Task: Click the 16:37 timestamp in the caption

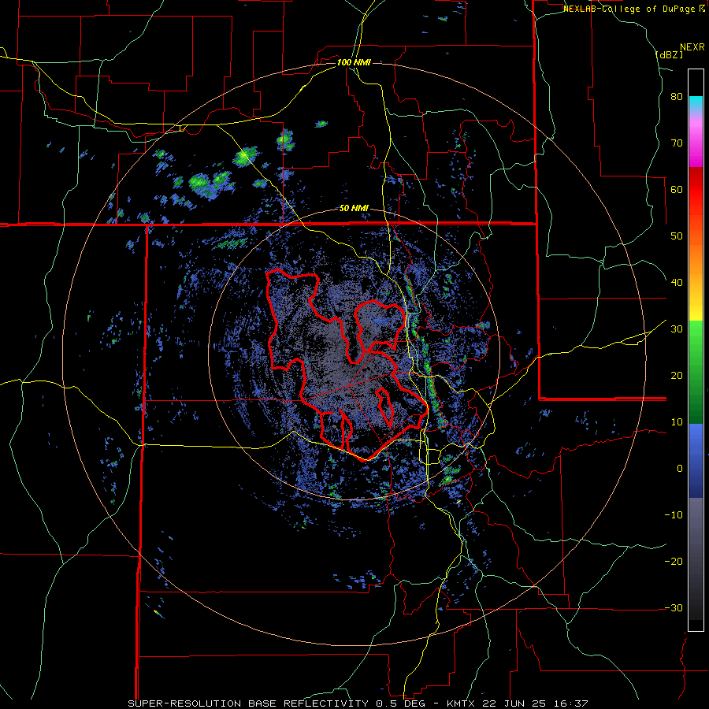Action: pos(573,703)
